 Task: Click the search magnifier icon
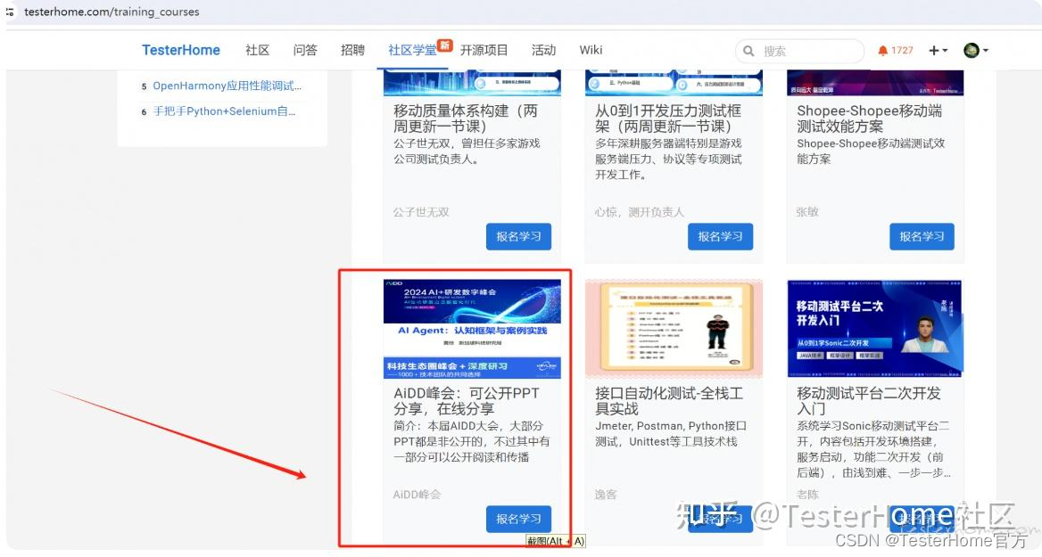[748, 51]
